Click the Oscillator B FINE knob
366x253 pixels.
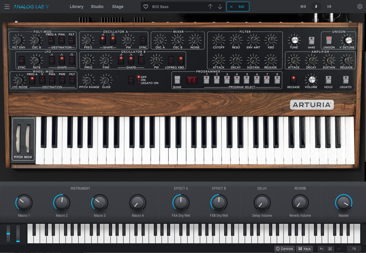pyautogui.click(x=106, y=60)
